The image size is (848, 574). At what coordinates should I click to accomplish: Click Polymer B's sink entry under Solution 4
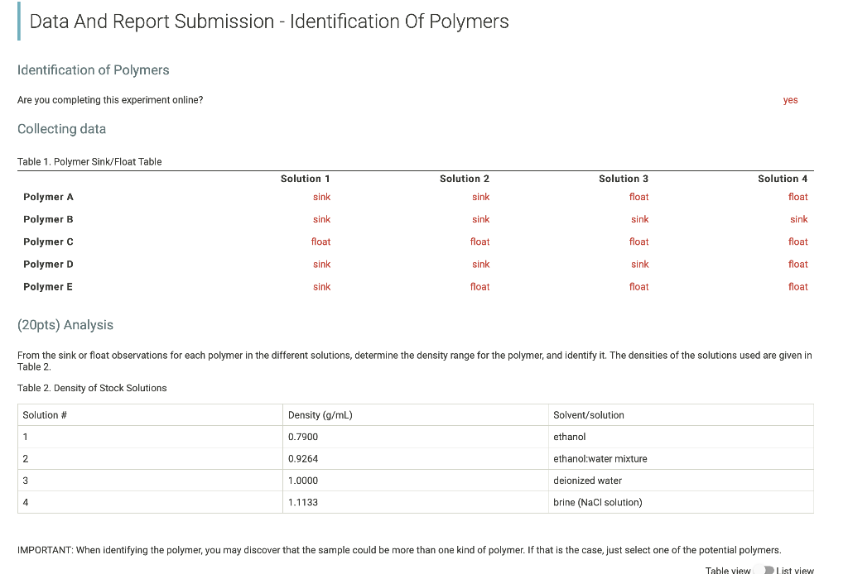pyautogui.click(x=798, y=219)
